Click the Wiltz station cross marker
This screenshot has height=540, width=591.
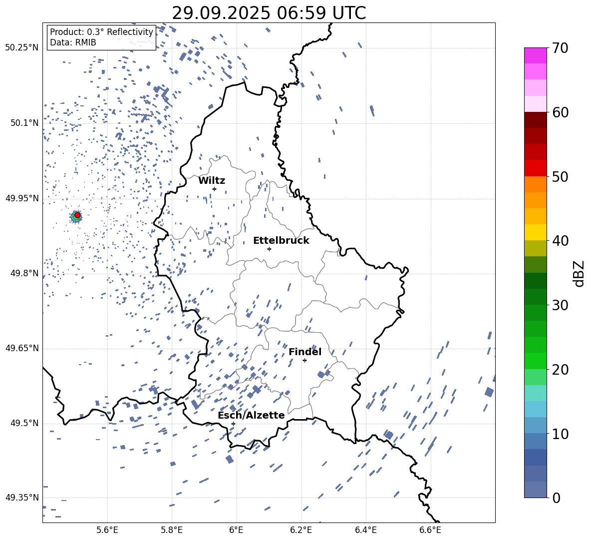[x=215, y=189]
